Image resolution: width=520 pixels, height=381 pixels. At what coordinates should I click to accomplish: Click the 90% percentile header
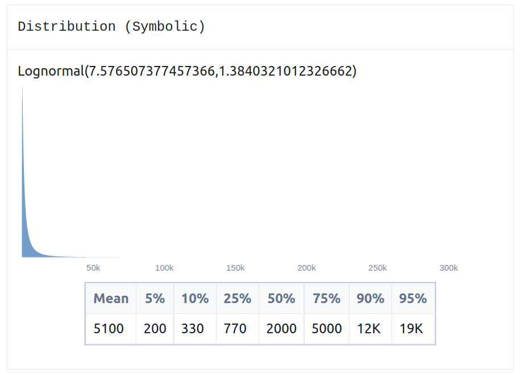(x=371, y=299)
